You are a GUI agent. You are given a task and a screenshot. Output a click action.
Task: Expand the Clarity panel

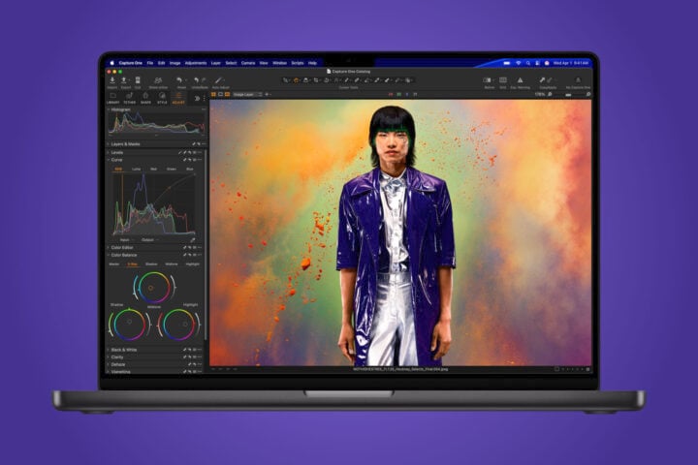[x=109, y=356]
